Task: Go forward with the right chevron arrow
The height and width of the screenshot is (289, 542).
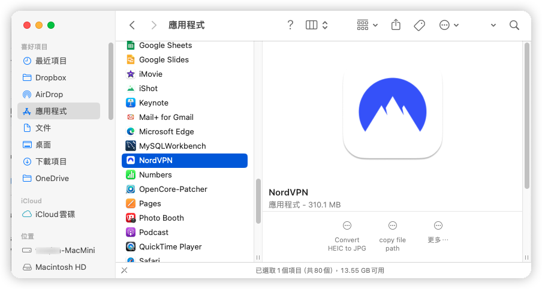Action: pyautogui.click(x=154, y=25)
